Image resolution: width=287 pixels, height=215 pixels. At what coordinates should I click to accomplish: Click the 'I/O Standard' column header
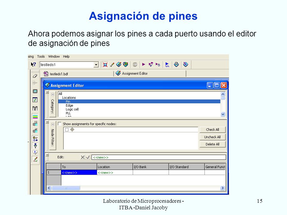187,167
